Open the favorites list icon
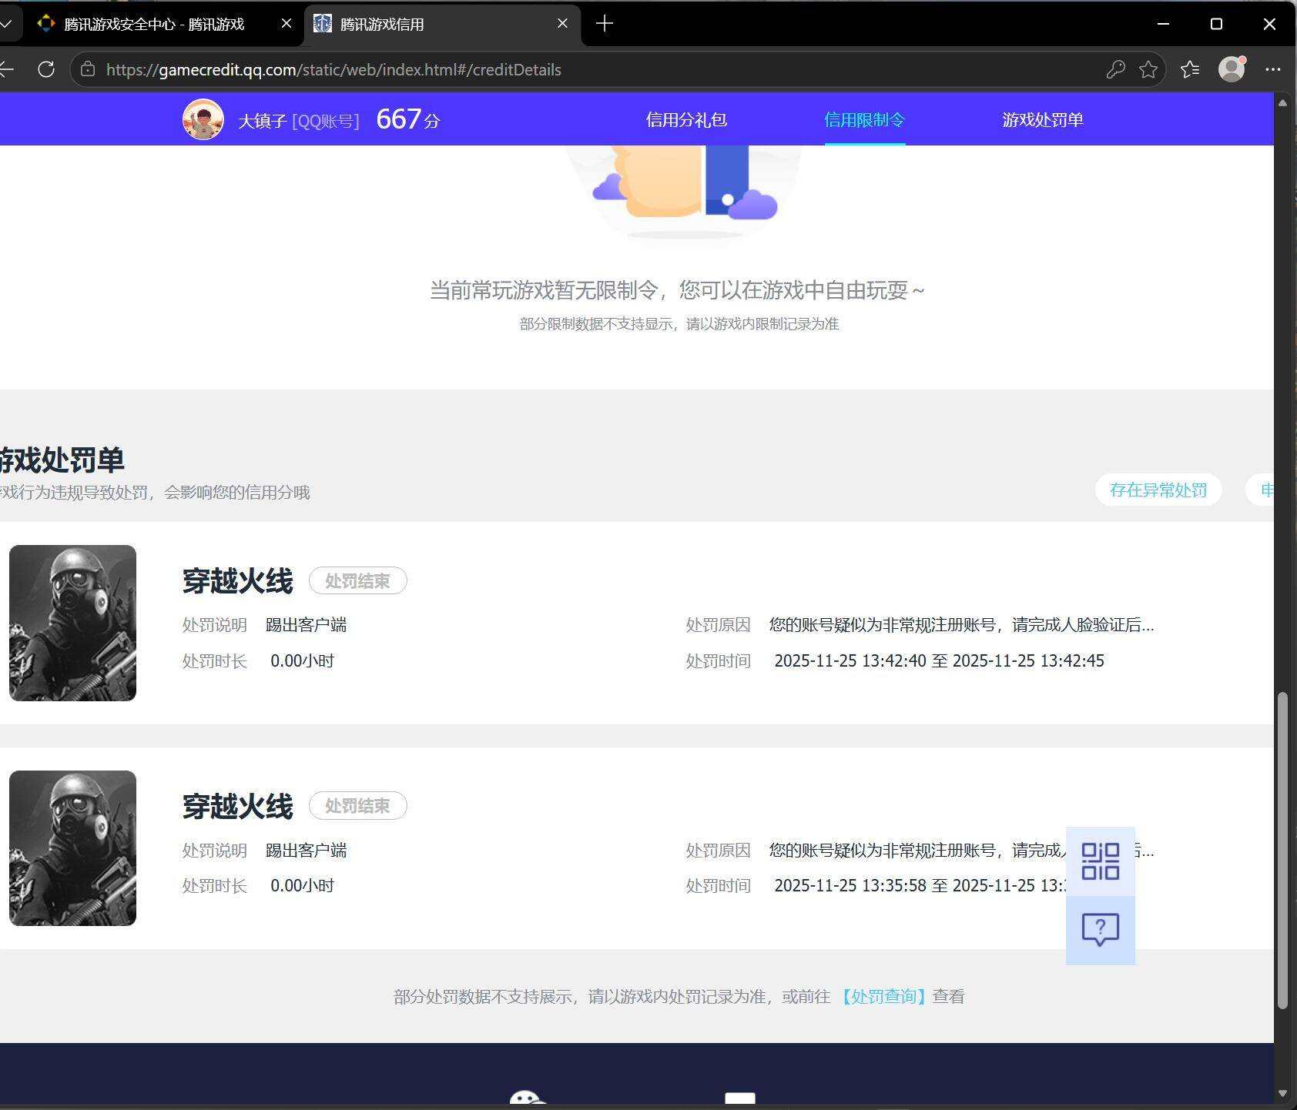1297x1110 pixels. point(1190,69)
